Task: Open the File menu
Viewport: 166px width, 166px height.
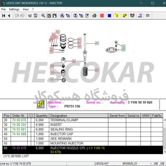Action: coord(3,9)
